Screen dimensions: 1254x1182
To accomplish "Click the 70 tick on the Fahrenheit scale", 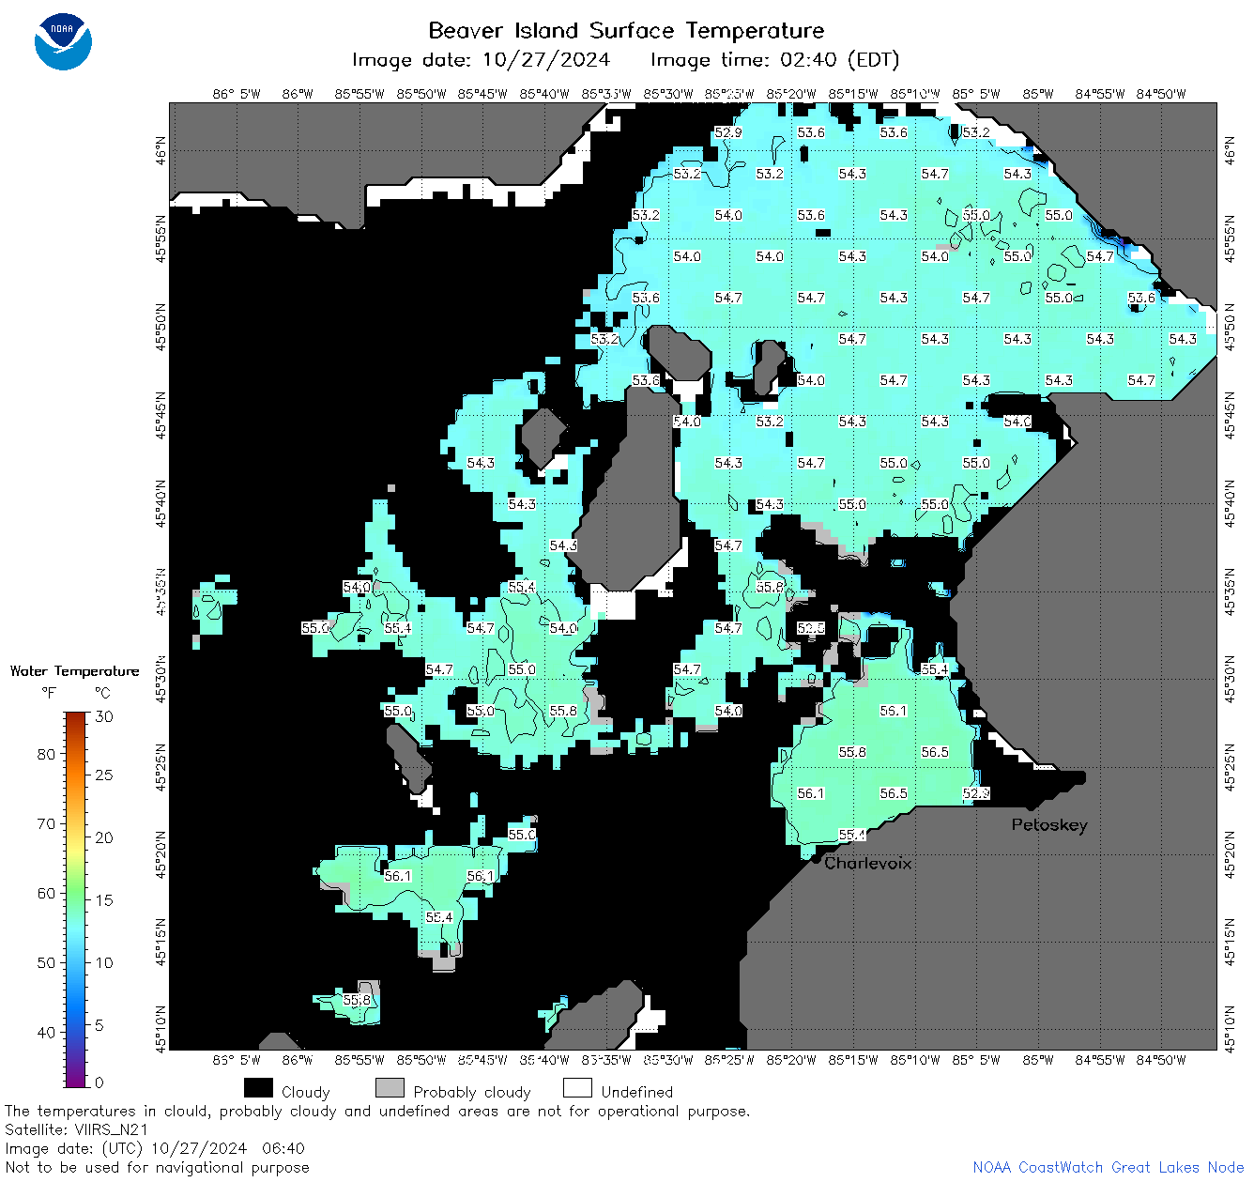I will pos(46,823).
